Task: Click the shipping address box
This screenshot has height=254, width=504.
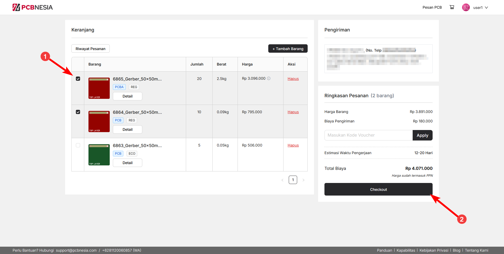Action: (x=379, y=59)
